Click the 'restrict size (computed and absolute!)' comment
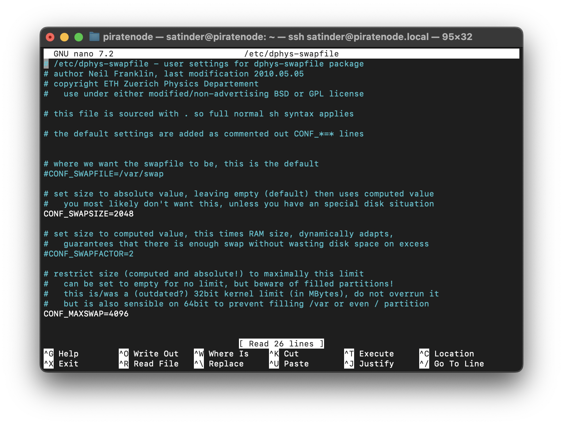Image resolution: width=563 pixels, height=425 pixels. tap(204, 274)
